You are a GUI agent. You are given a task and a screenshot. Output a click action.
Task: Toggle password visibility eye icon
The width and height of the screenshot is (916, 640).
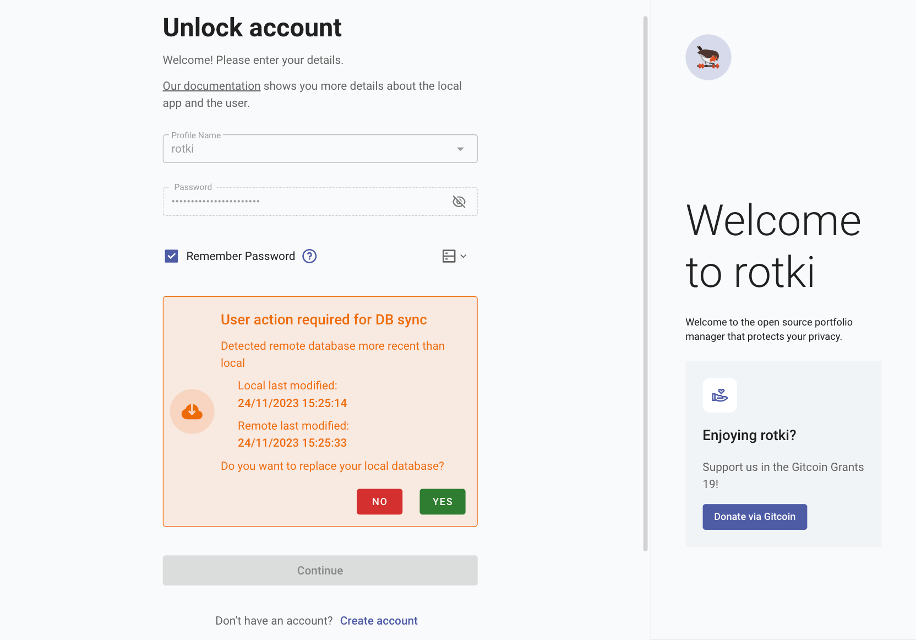point(459,202)
